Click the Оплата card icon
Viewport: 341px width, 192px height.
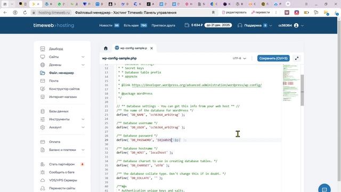[x=43, y=142]
